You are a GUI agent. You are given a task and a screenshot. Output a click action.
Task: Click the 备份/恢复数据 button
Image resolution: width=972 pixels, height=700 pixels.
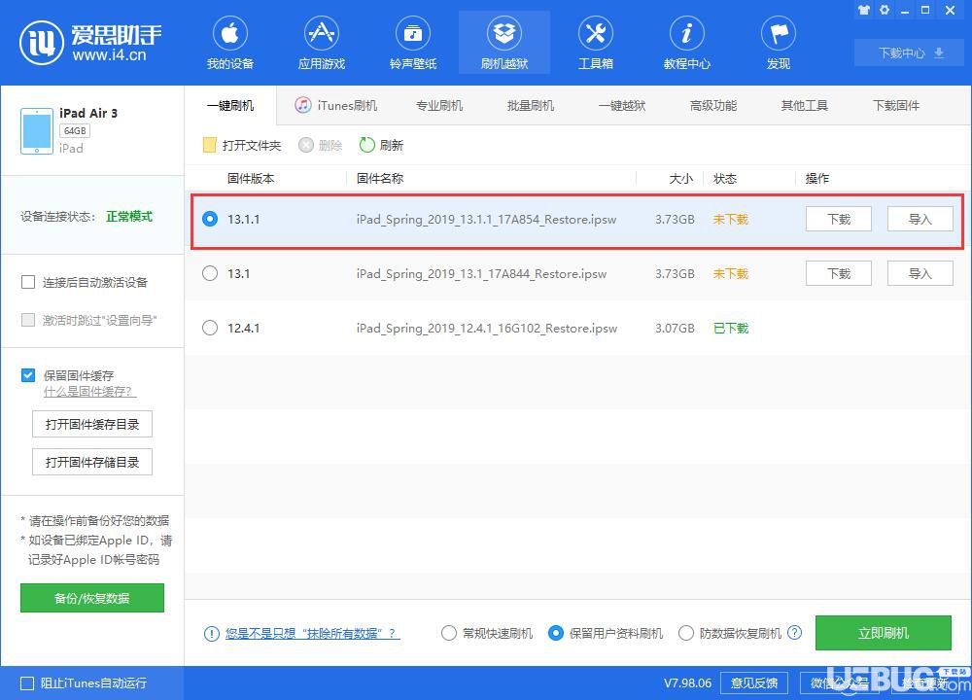coord(92,598)
